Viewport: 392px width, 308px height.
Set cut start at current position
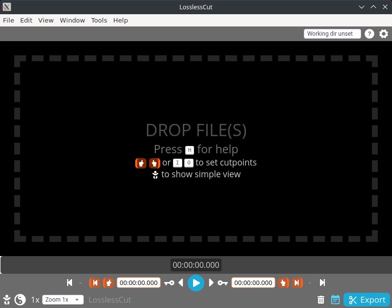108,283
